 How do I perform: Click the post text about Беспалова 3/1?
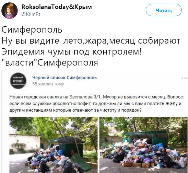pyautogui.click(x=97, y=97)
